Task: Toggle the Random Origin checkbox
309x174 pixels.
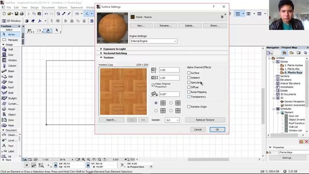Action: click(189, 106)
